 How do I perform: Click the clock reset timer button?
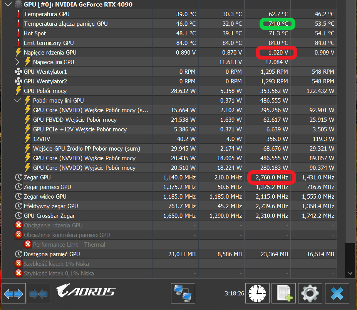click(257, 293)
